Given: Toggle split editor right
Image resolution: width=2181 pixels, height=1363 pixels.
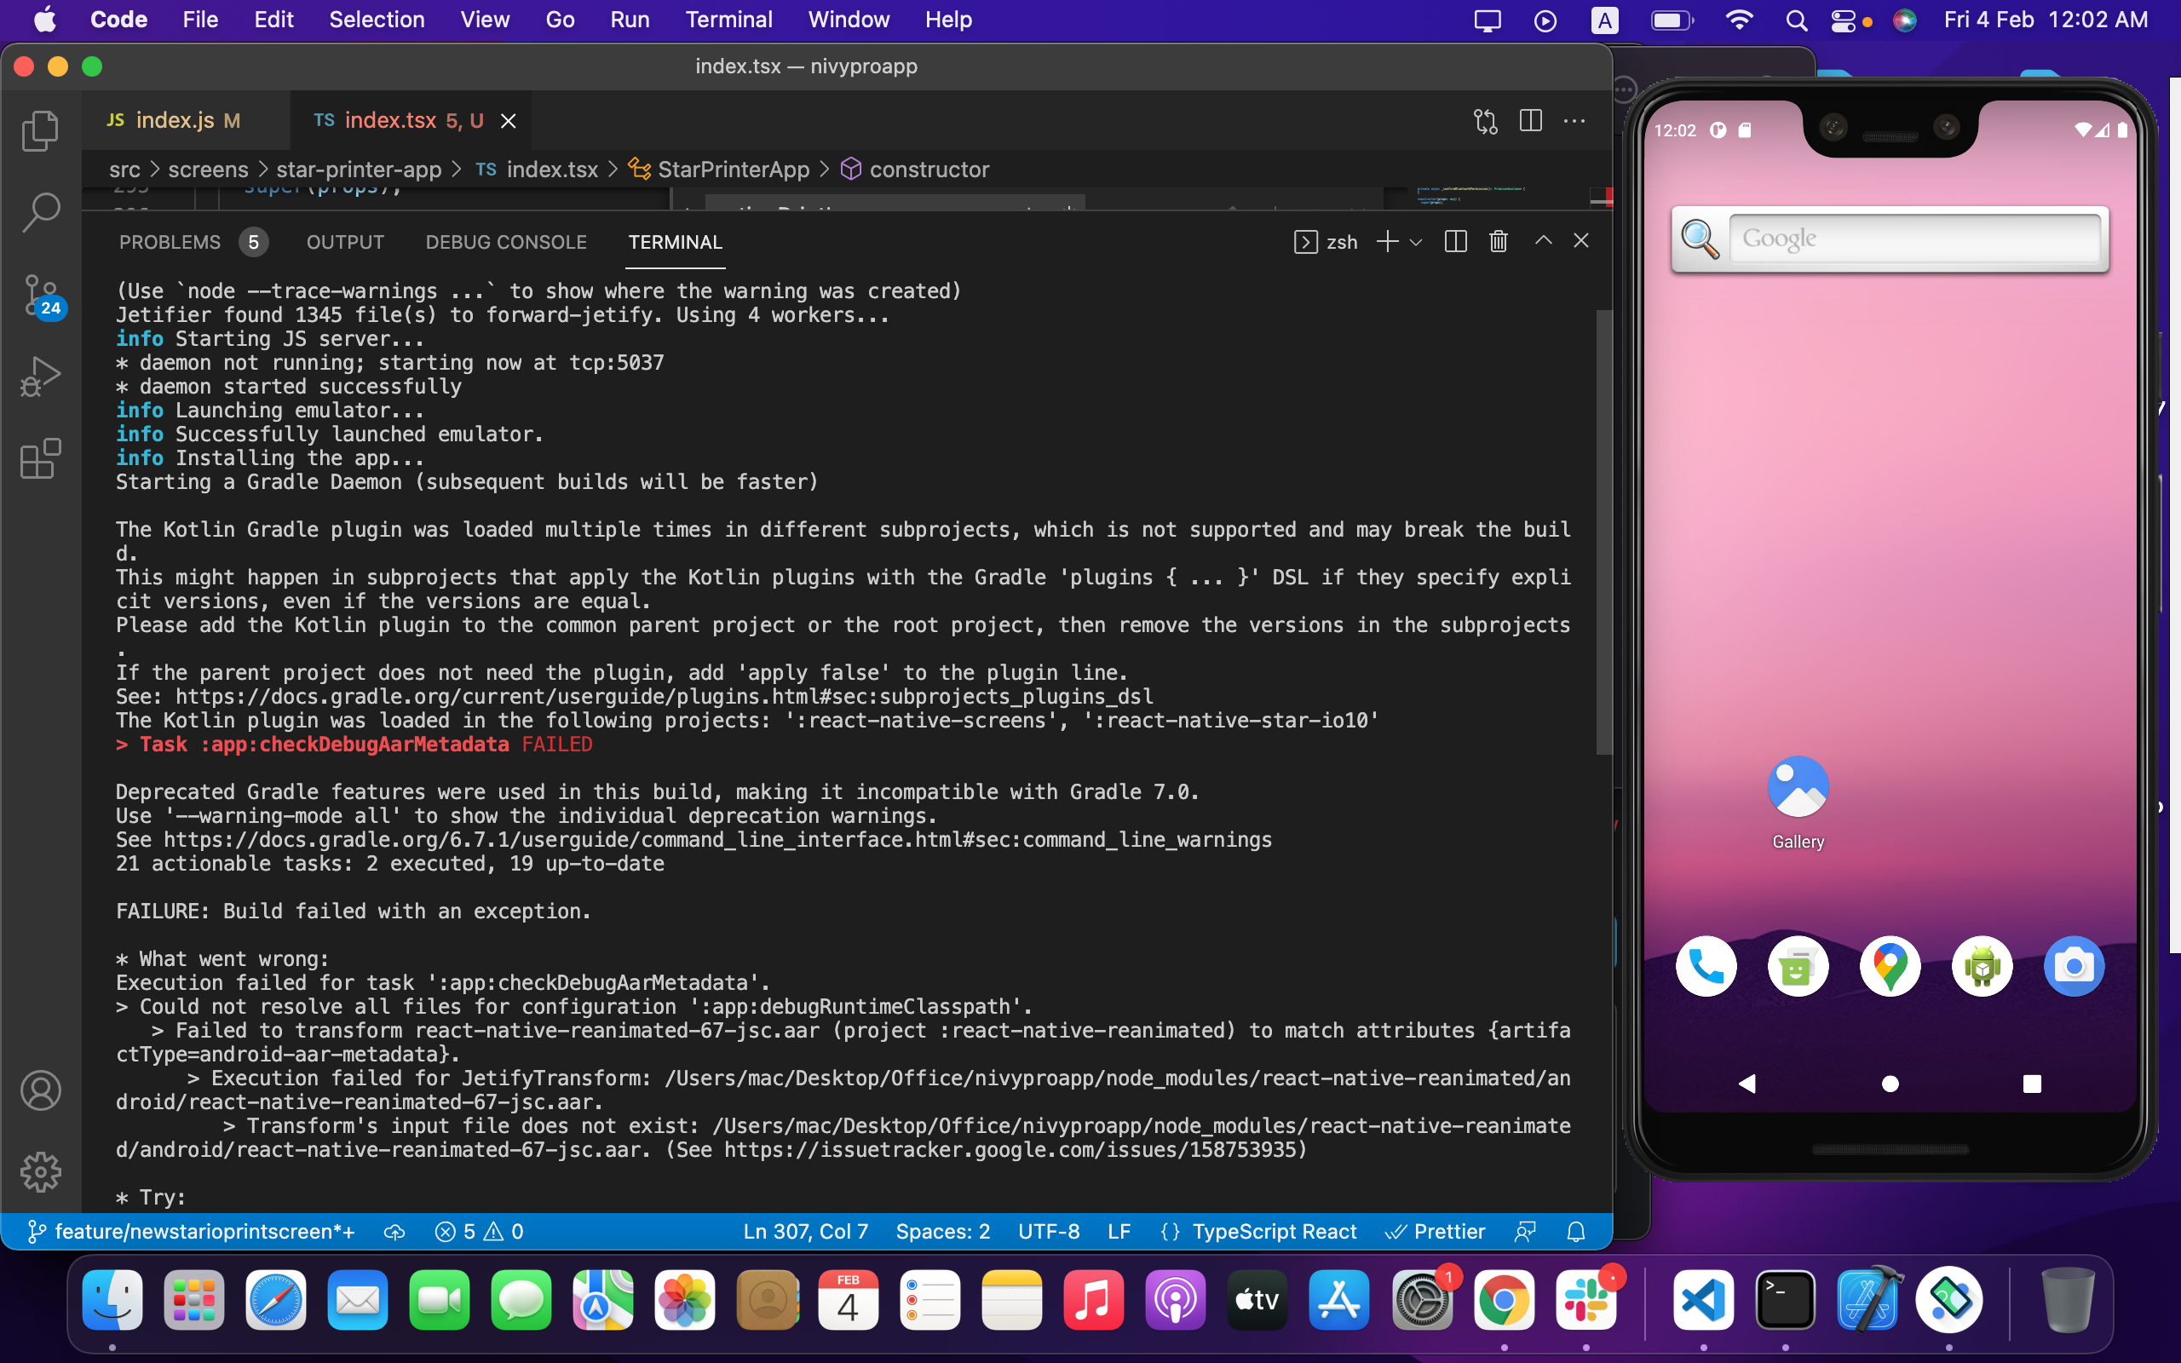Looking at the screenshot, I should [x=1530, y=121].
